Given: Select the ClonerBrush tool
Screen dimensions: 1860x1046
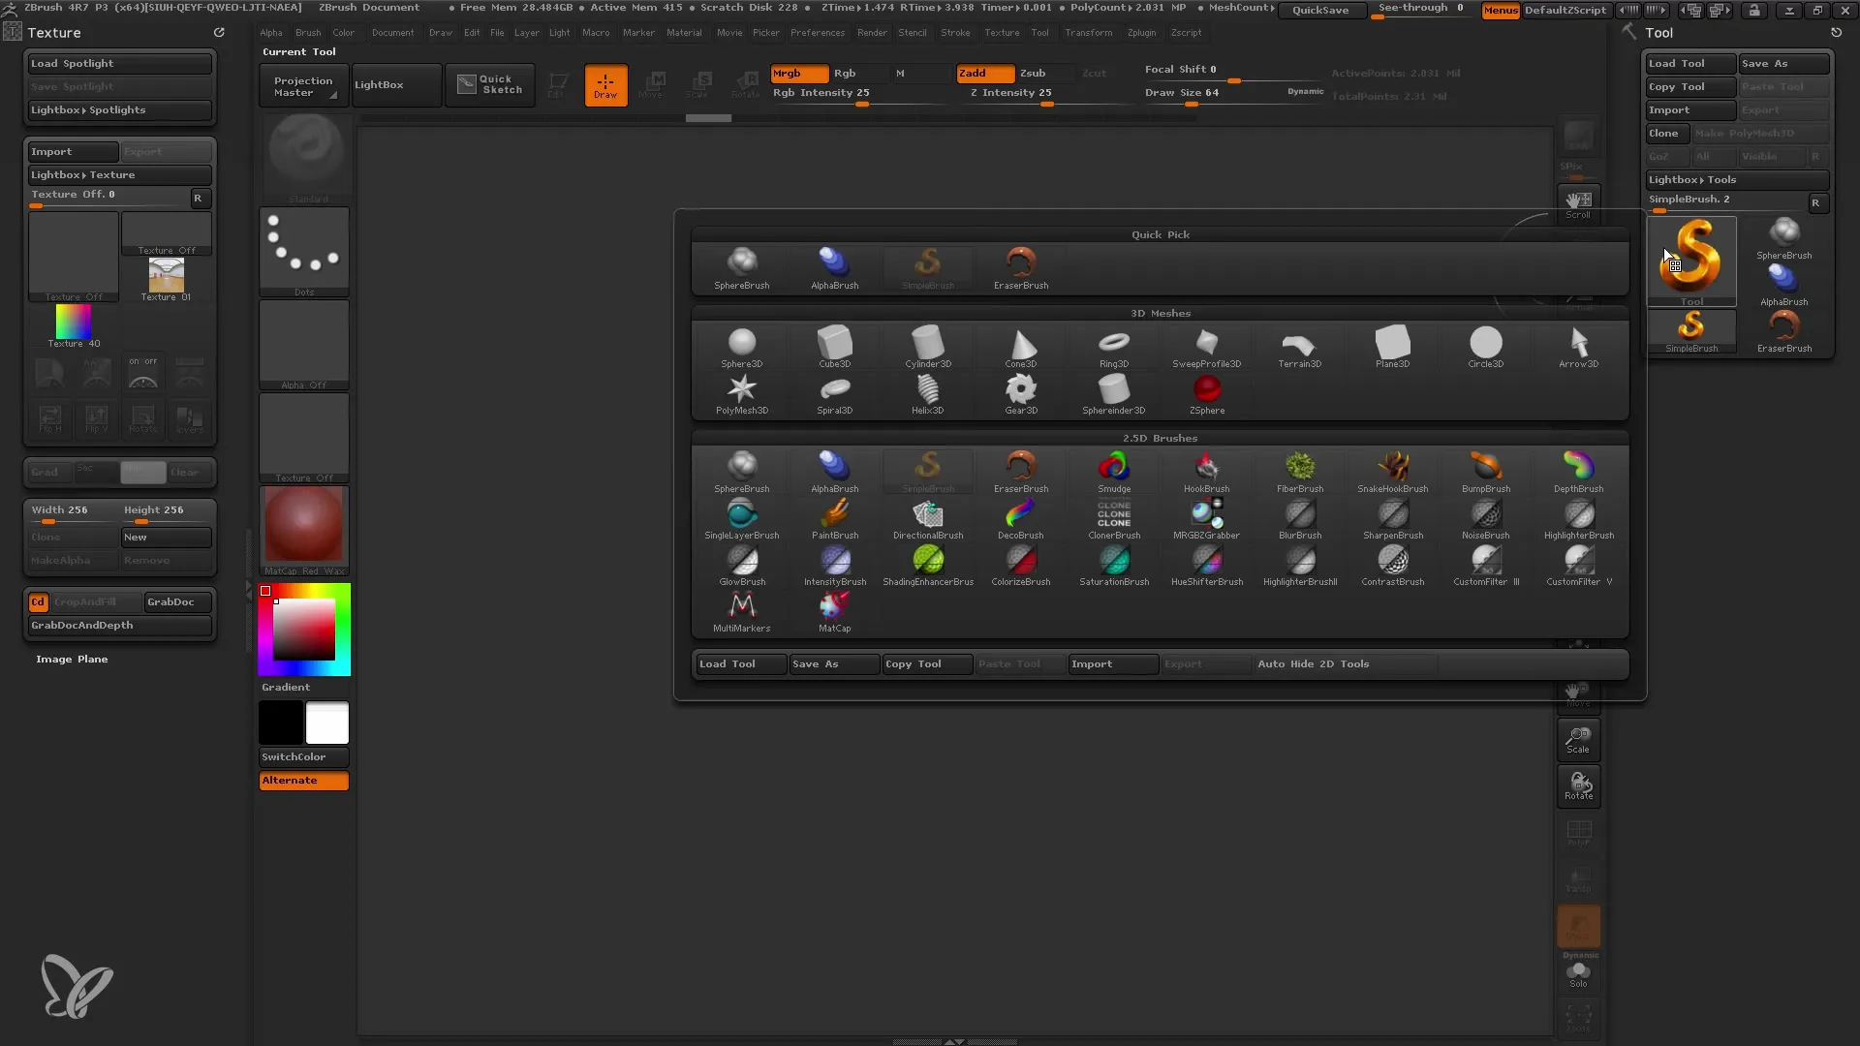Looking at the screenshot, I should pyautogui.click(x=1113, y=519).
